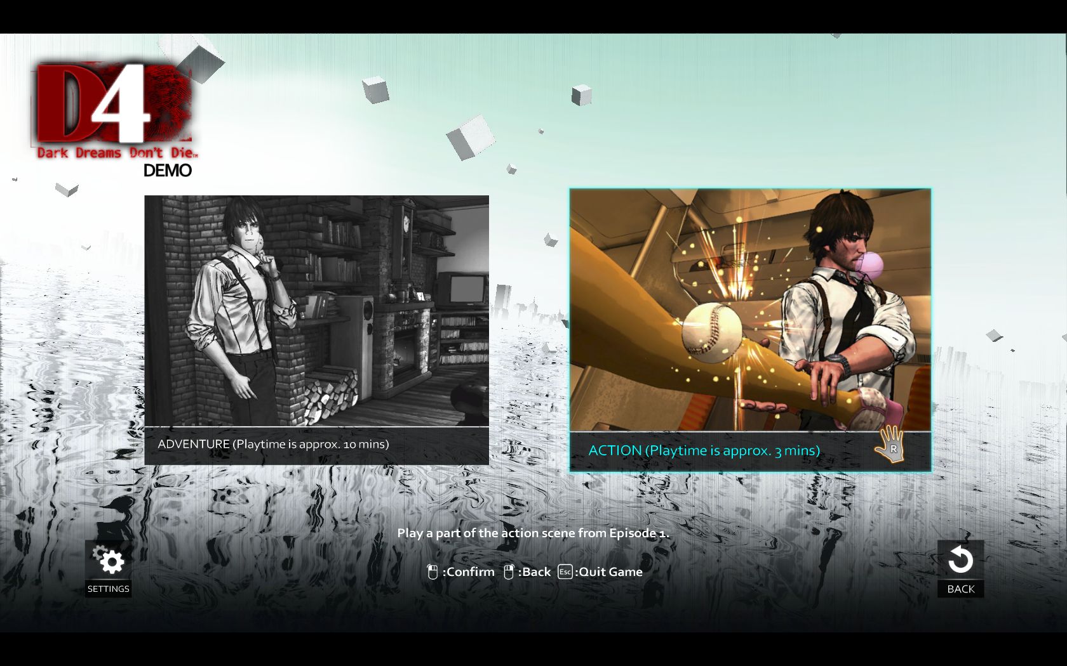Choose ACTION (Playtime approx. 3 mins) label
Screen dimensions: 1067x666
(704, 450)
